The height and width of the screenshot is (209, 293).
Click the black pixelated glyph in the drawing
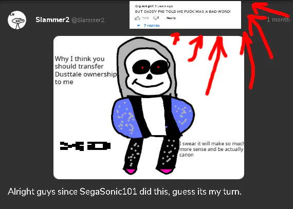pyautogui.click(x=85, y=146)
